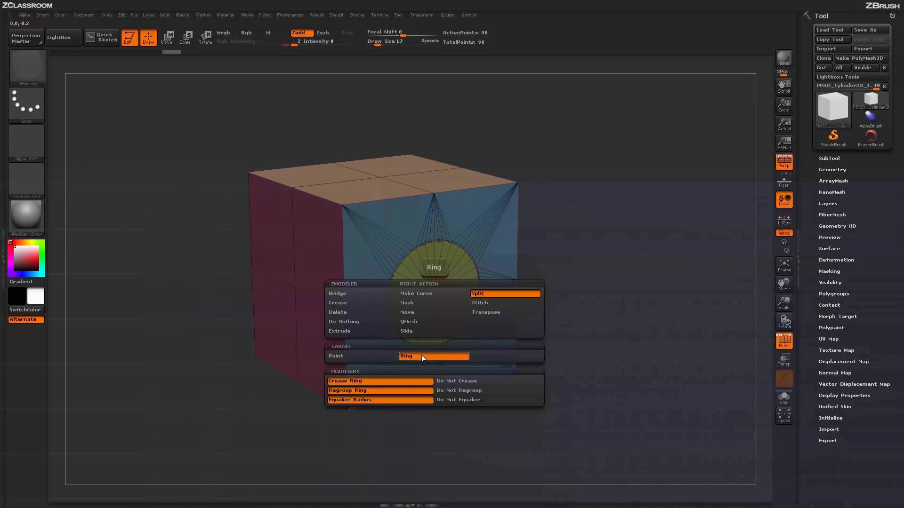Viewport: 904px width, 508px height.
Task: Toggle Solo mode
Action: tap(784, 398)
